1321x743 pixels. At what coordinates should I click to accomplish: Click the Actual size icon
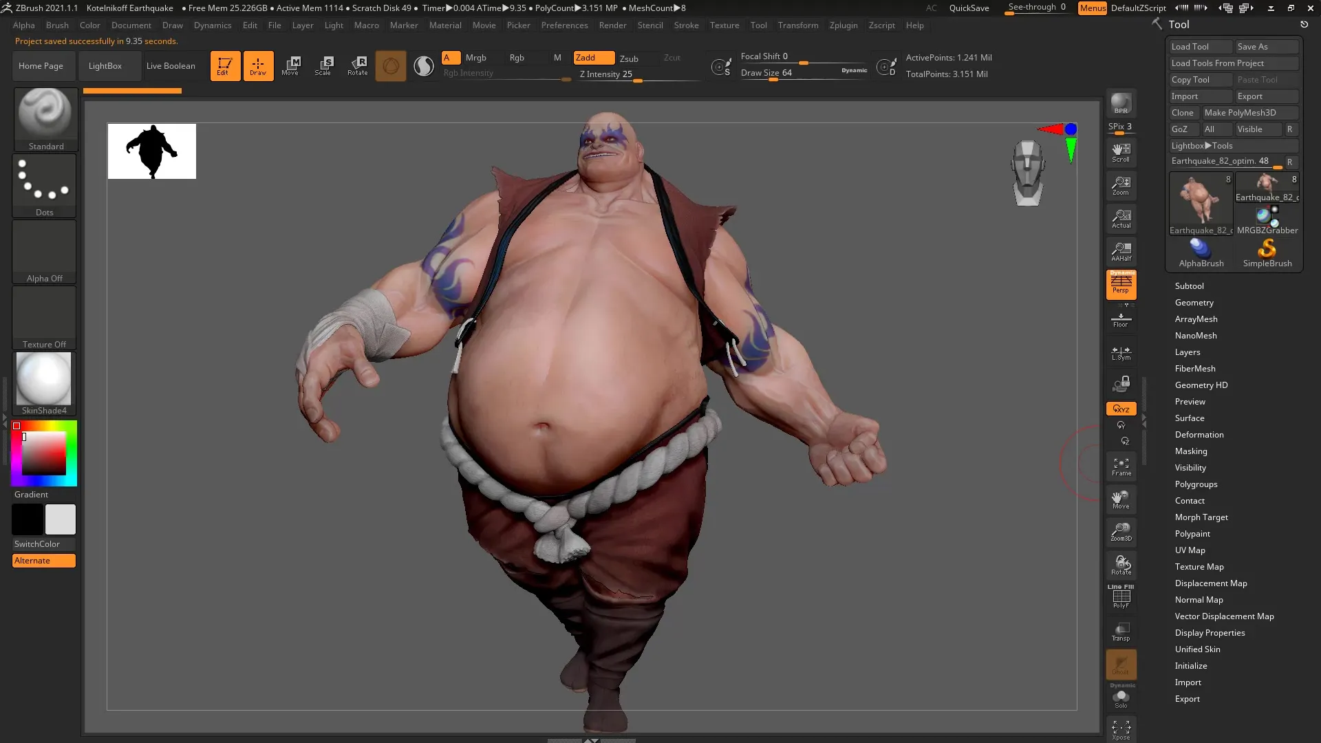point(1121,218)
